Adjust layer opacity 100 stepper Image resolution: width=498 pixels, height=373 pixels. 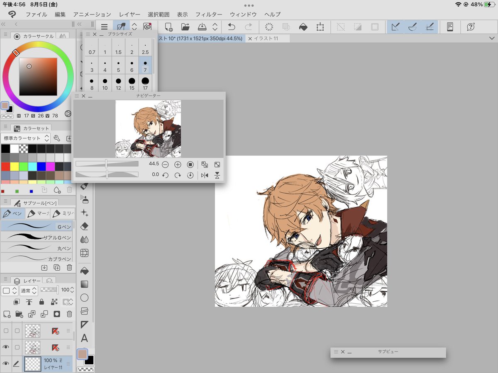click(x=72, y=290)
